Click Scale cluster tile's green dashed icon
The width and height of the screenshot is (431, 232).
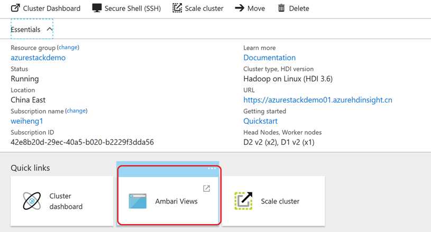(243, 201)
